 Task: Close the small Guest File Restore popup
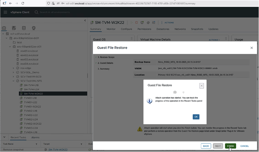pyautogui.click(x=201, y=86)
